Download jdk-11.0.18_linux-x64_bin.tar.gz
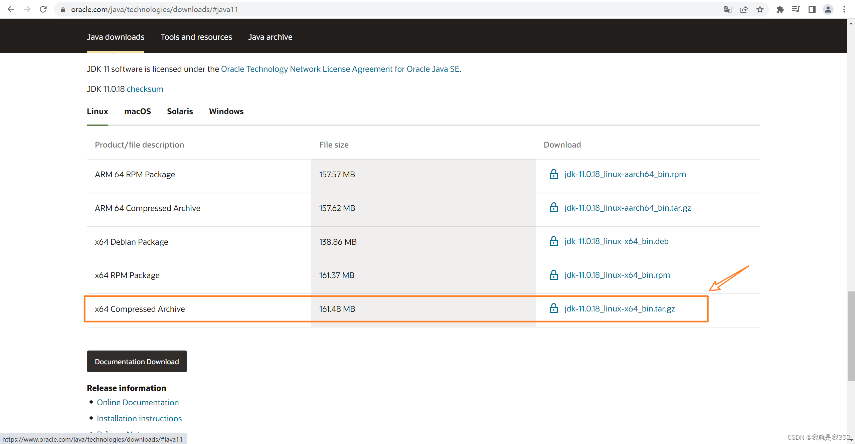855x444 pixels. click(x=620, y=309)
